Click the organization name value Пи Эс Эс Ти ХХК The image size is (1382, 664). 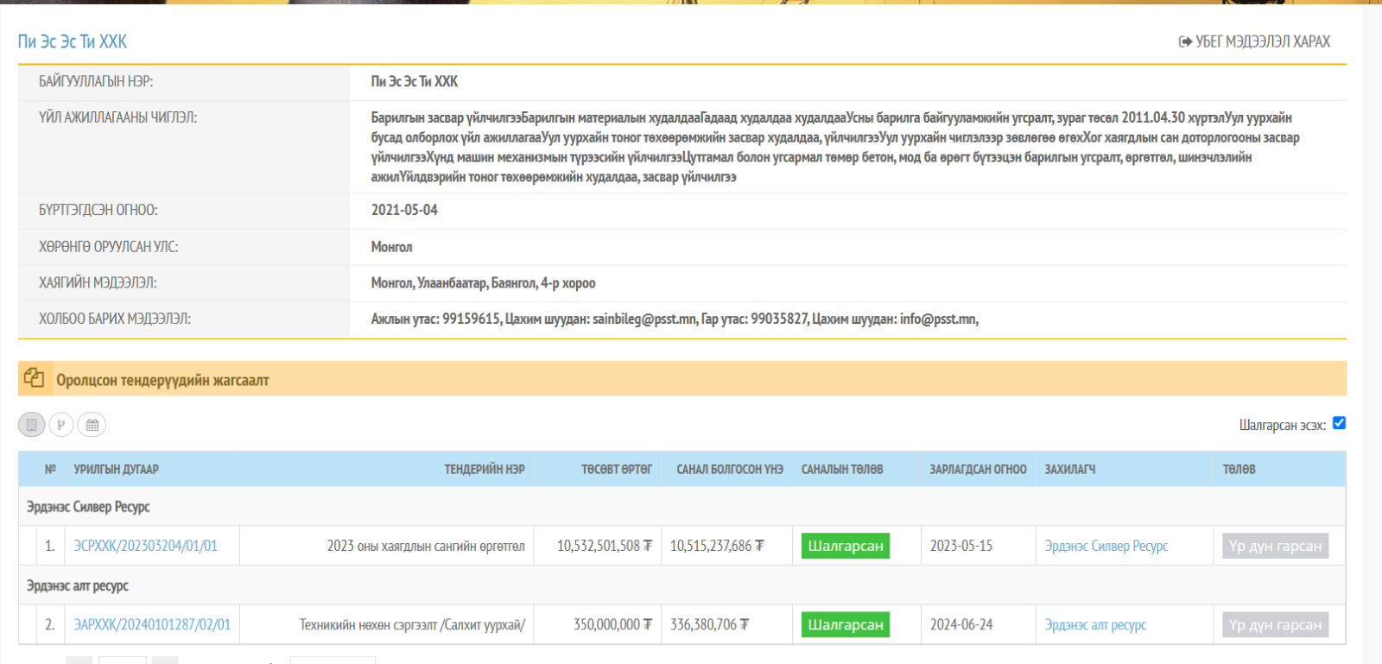tap(415, 81)
